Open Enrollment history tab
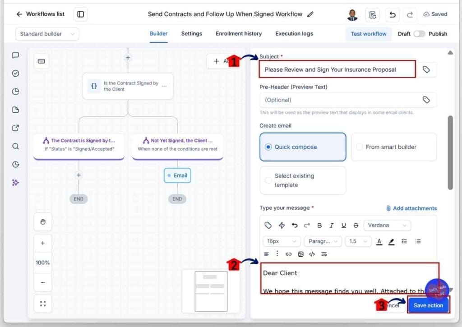 [x=239, y=33]
